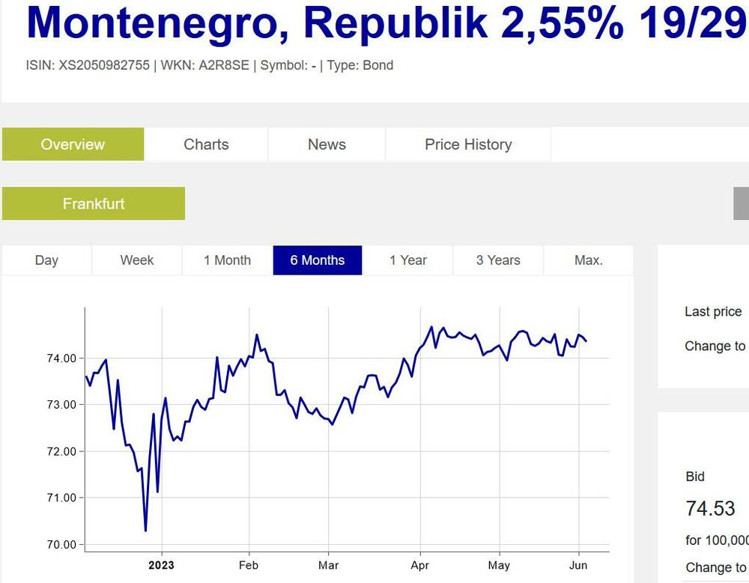Click the early February peak on the chart line
The image size is (749, 583).
click(x=256, y=335)
